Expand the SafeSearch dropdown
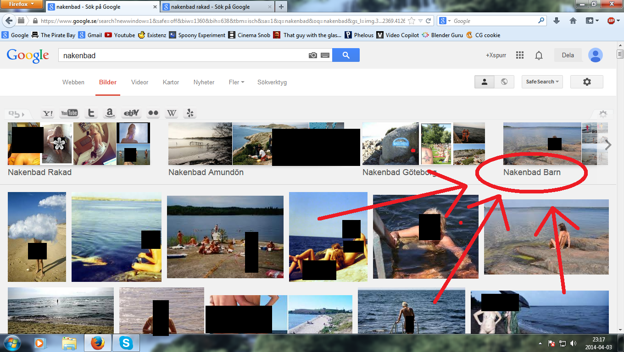This screenshot has width=624, height=352. click(542, 82)
